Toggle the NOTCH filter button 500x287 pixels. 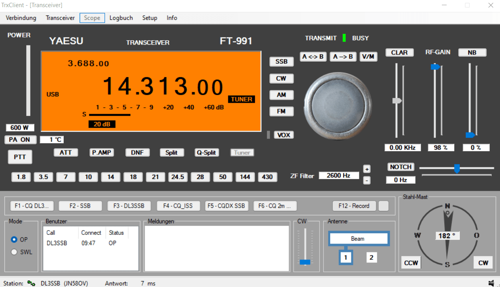[401, 167]
